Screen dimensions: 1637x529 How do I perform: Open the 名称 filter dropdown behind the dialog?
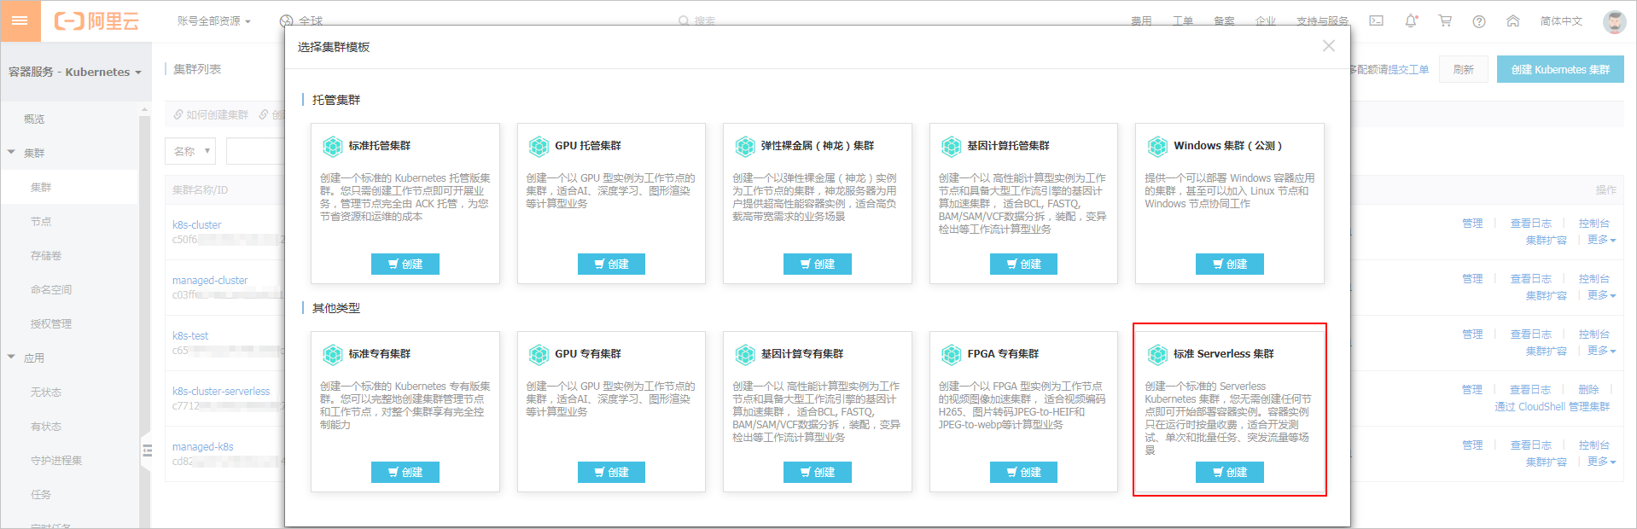click(190, 151)
